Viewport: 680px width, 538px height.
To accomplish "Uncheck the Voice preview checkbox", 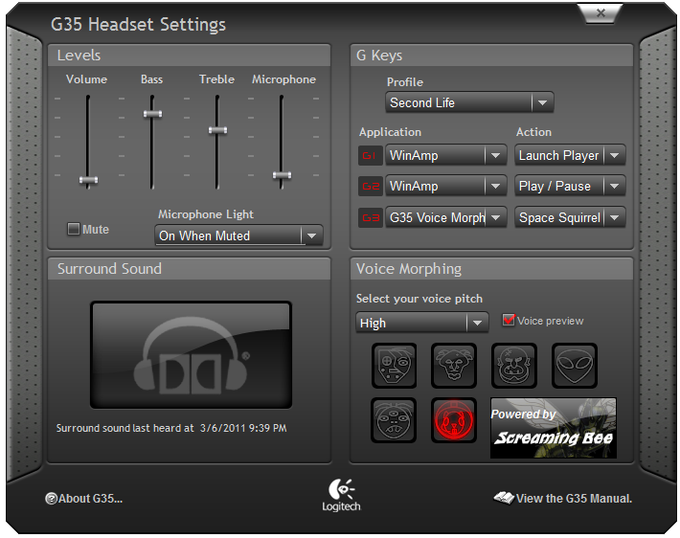I will coord(509,321).
